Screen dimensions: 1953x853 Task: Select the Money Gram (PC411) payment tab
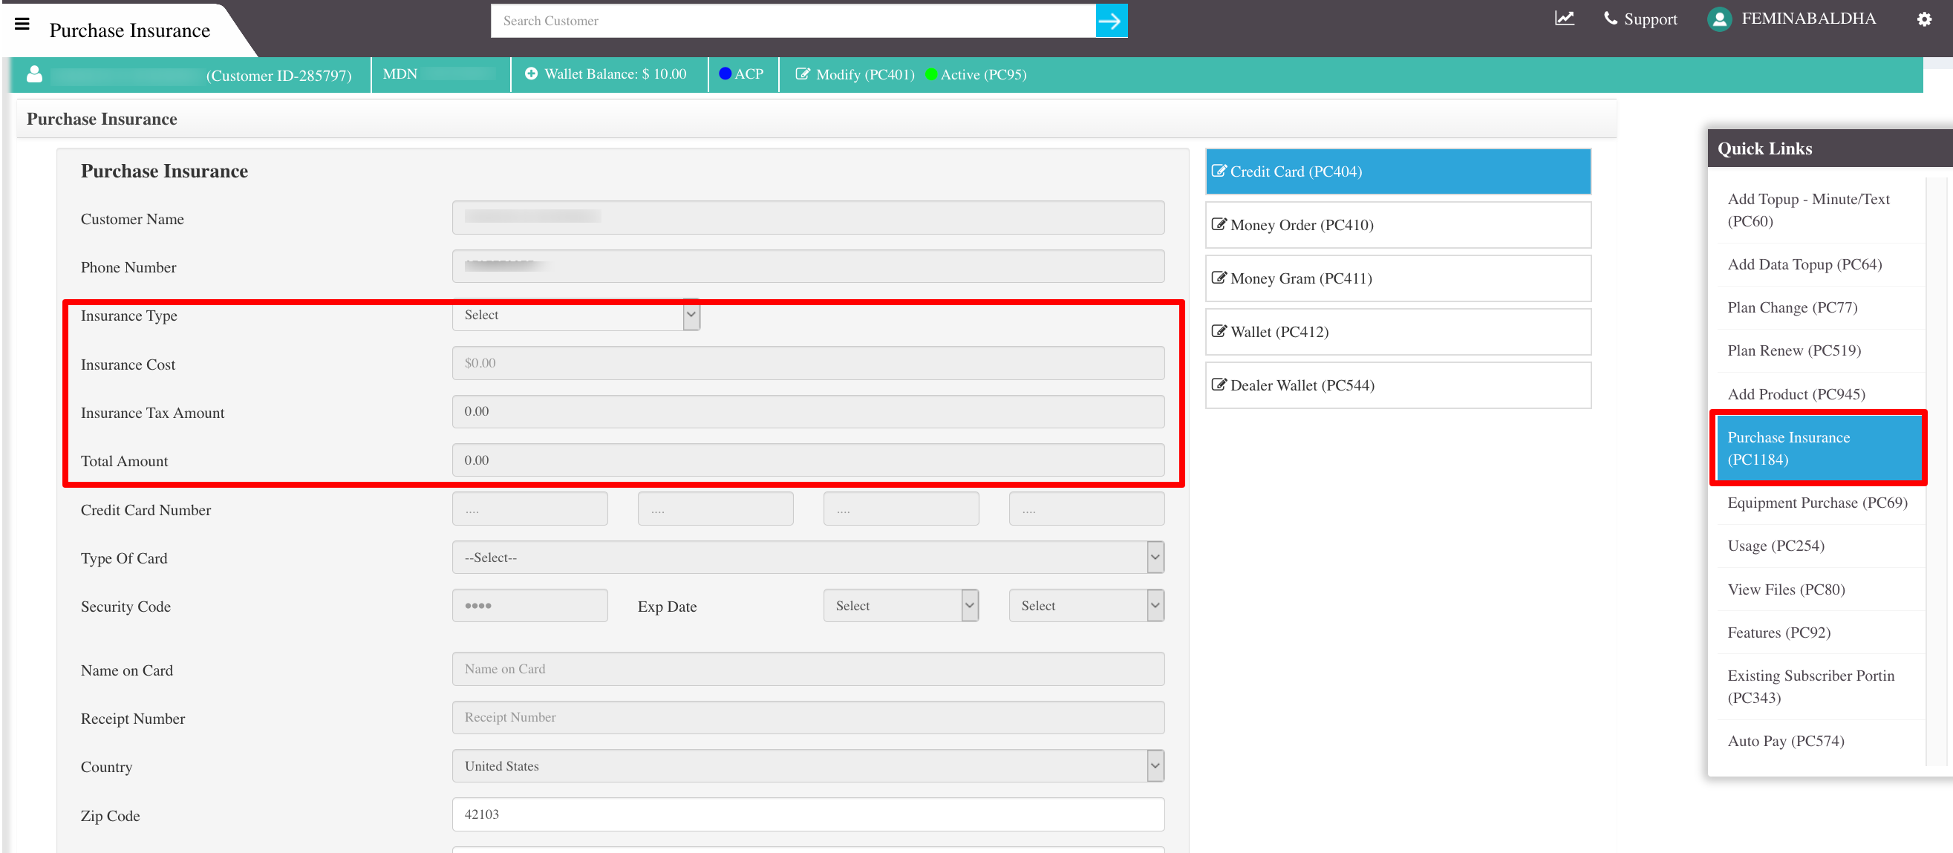click(1398, 278)
